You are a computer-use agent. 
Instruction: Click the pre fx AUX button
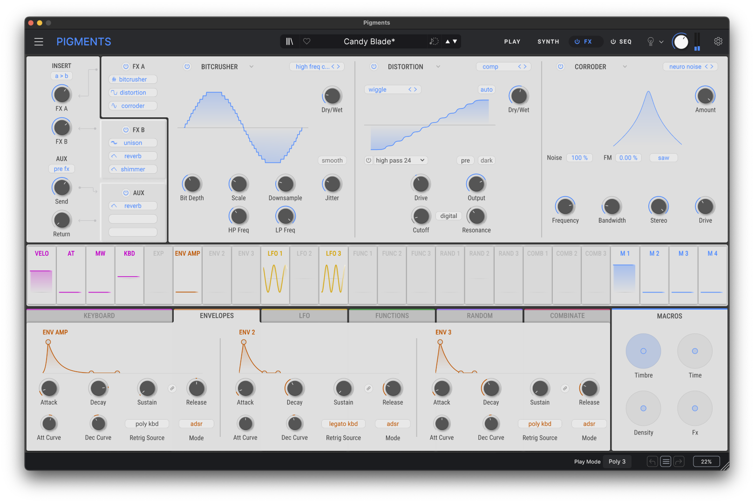click(61, 169)
